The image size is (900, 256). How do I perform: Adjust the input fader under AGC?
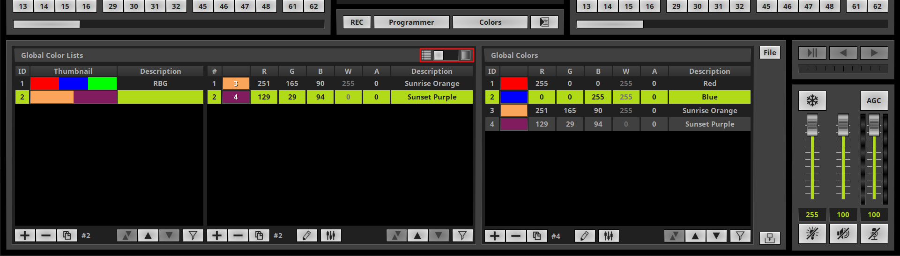874,125
